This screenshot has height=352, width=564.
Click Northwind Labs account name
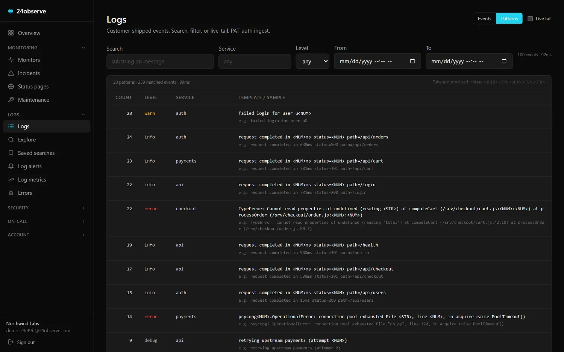click(x=23, y=323)
